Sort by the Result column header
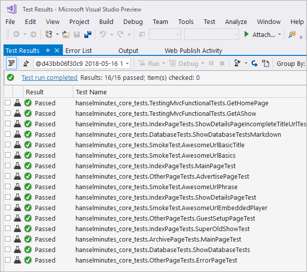 (48, 92)
